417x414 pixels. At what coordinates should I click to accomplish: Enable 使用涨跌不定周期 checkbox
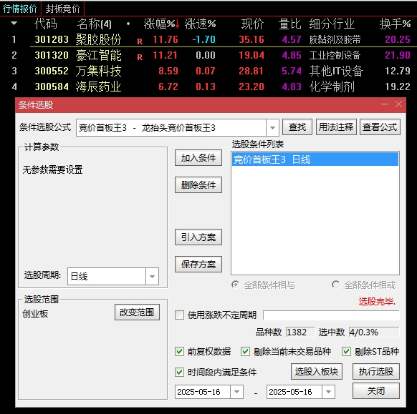179,315
